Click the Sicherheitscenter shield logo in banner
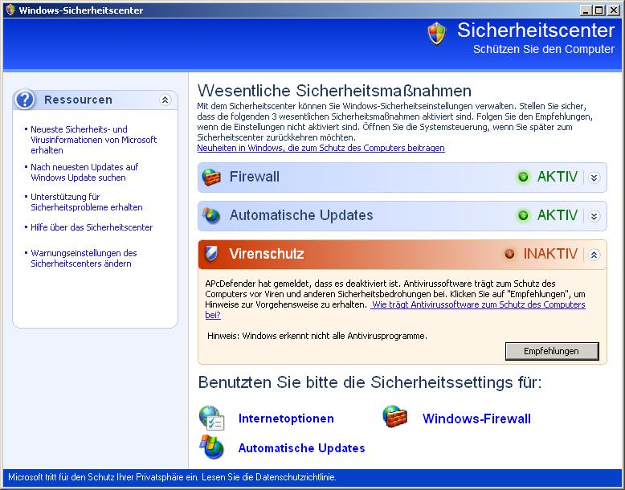The image size is (625, 490). 436,33
